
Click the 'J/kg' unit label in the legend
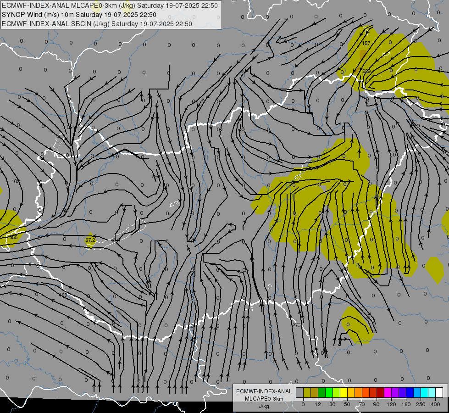click(x=264, y=406)
